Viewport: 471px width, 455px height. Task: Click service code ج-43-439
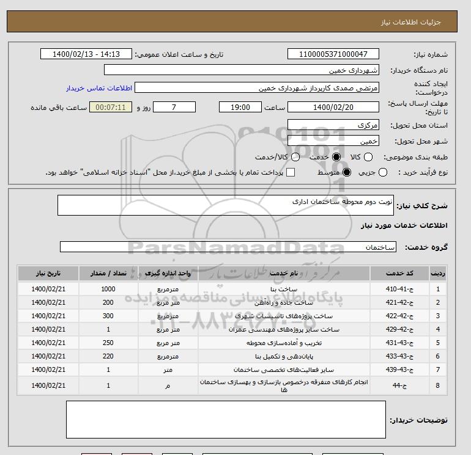399,370
